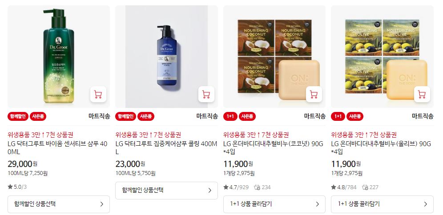Open 1+1 상품 골라담기 for olive soap
This screenshot has height=215, width=443.
(382, 204)
